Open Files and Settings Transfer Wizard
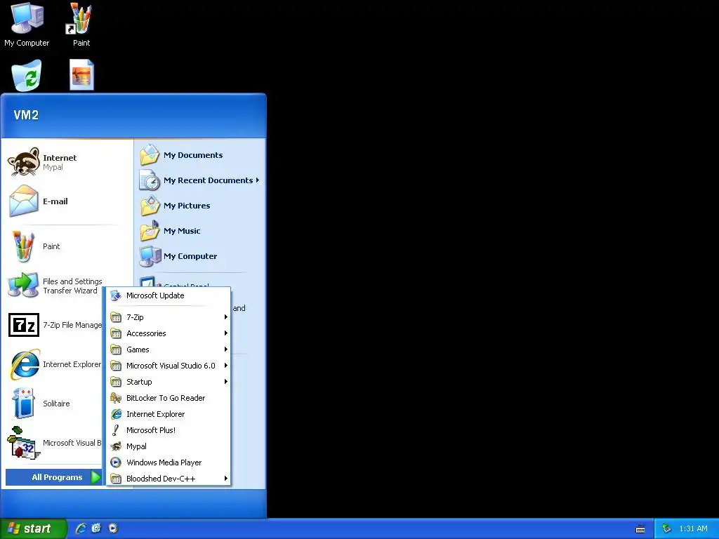719x539 pixels. coord(54,286)
